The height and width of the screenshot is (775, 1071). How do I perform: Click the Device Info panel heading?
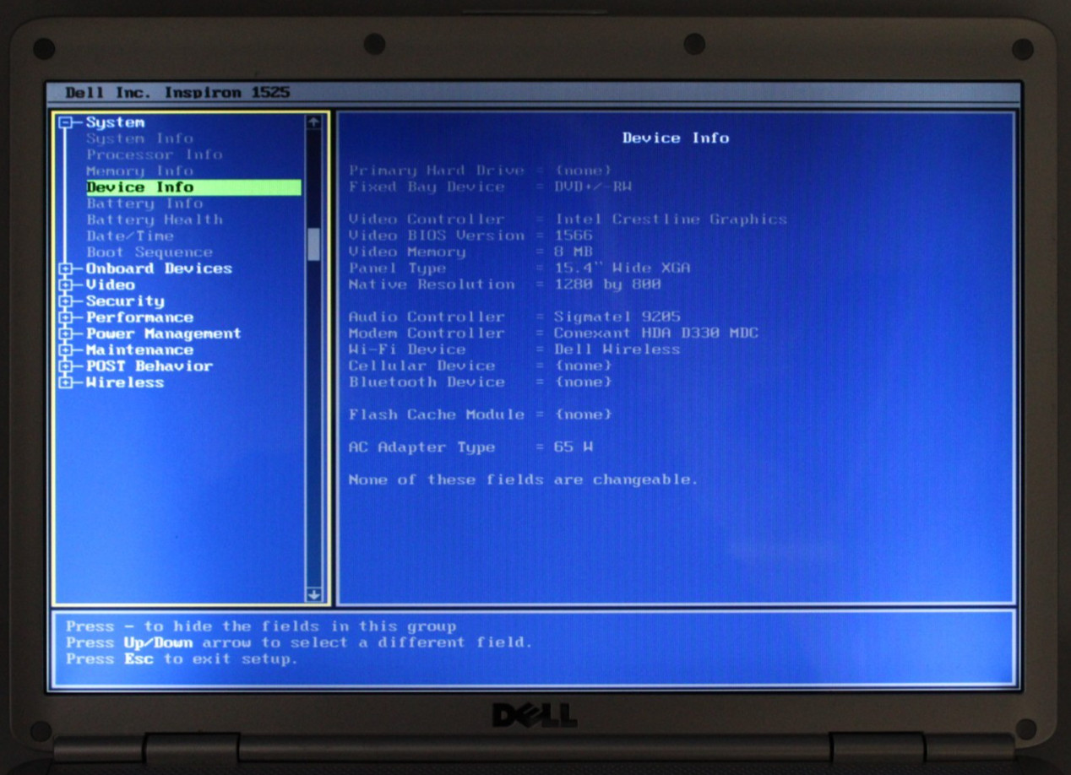coord(676,138)
